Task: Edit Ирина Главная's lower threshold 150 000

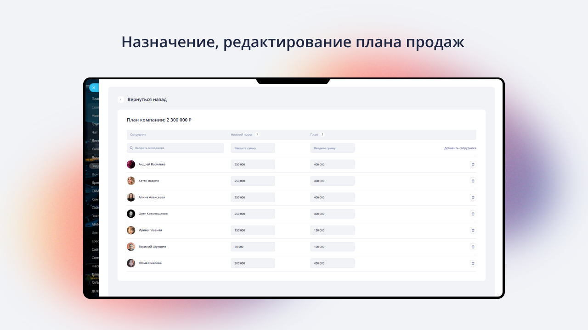Action: pyautogui.click(x=253, y=230)
